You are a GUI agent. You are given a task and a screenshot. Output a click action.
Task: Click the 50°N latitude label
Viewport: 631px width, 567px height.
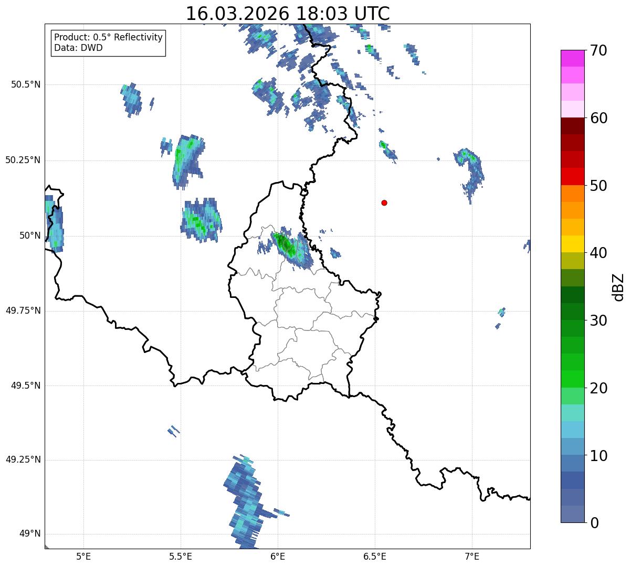click(30, 236)
